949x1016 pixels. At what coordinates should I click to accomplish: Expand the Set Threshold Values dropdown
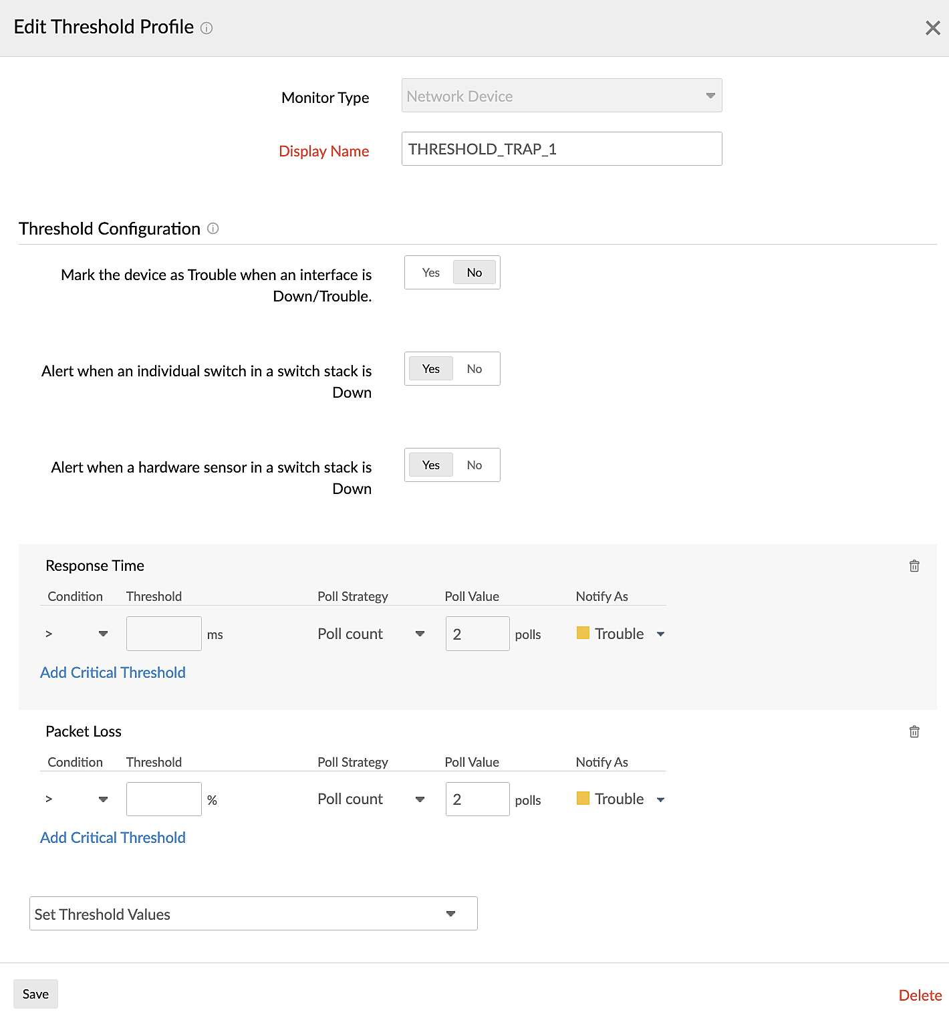[x=253, y=914]
